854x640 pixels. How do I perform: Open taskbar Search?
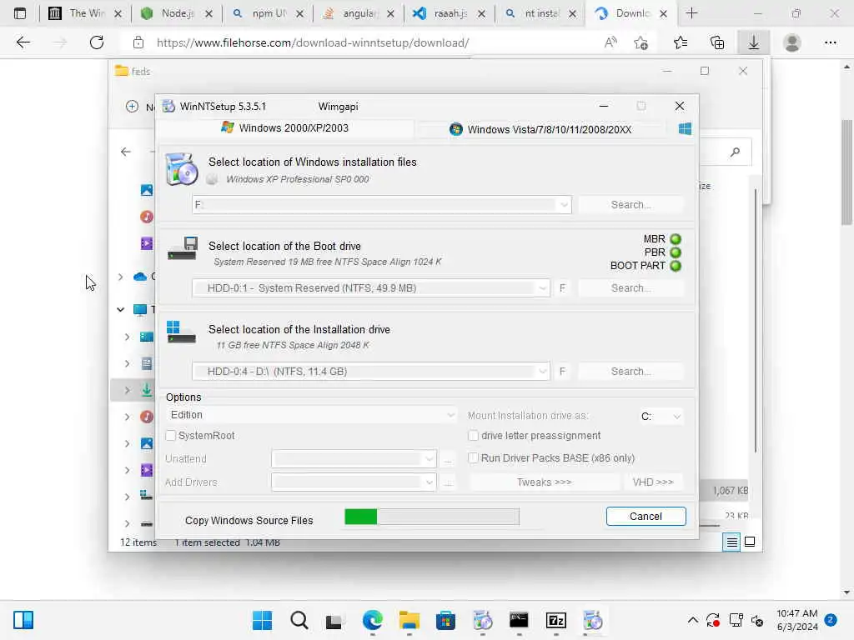click(299, 620)
